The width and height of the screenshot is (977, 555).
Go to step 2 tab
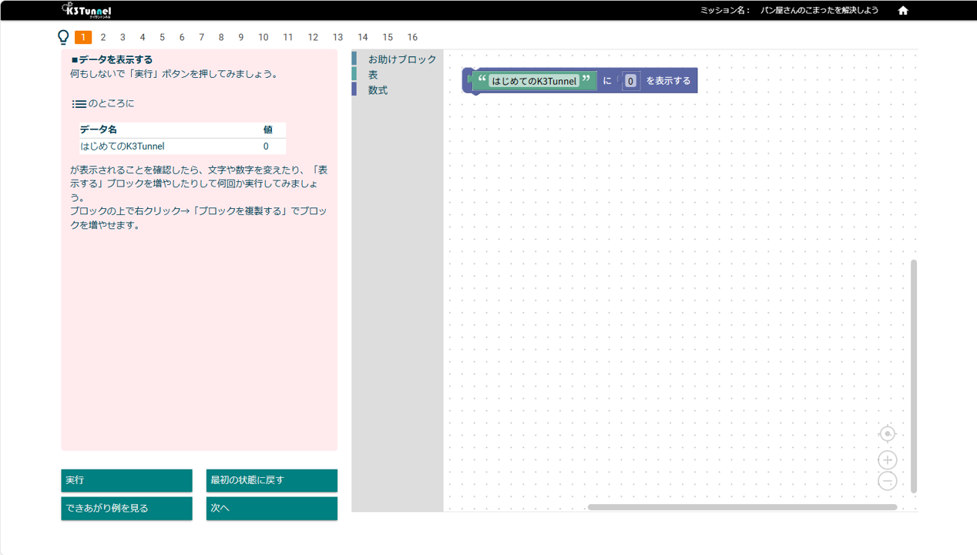point(103,37)
